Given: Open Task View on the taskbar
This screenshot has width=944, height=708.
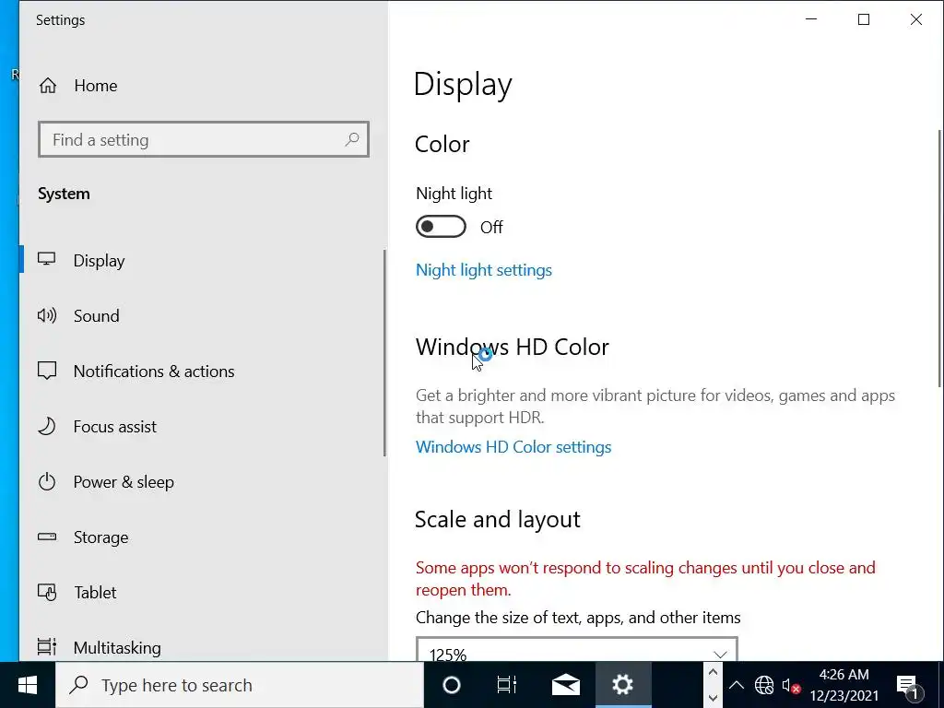Looking at the screenshot, I should 506,685.
